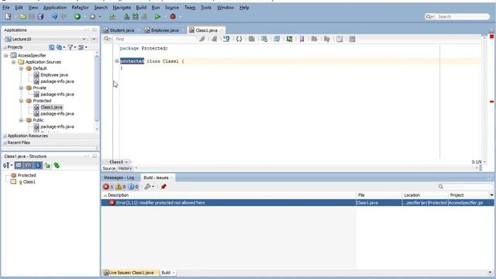The height and width of the screenshot is (279, 496).
Task: Click the editor bookmark toolbar icon
Action: point(301,39)
